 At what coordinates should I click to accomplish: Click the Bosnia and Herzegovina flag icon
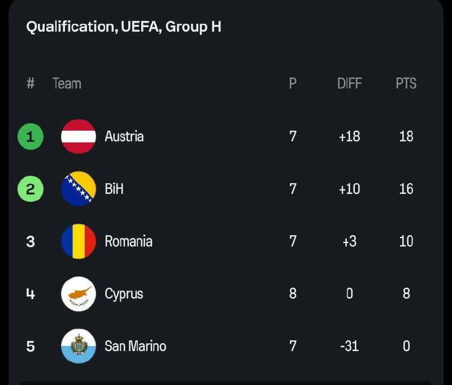click(79, 189)
